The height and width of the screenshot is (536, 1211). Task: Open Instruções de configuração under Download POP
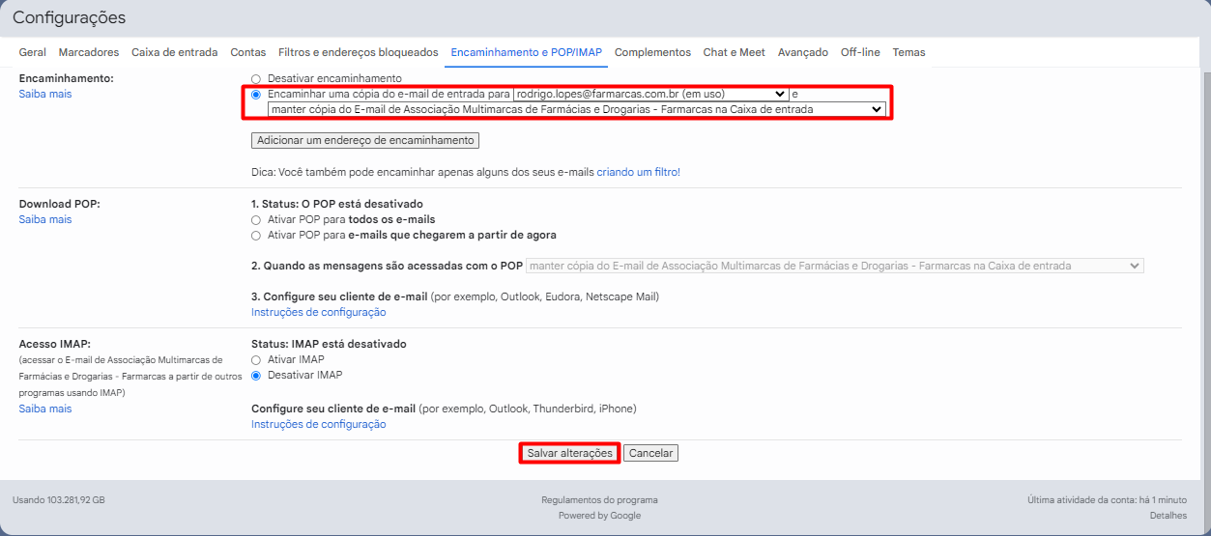pyautogui.click(x=318, y=312)
